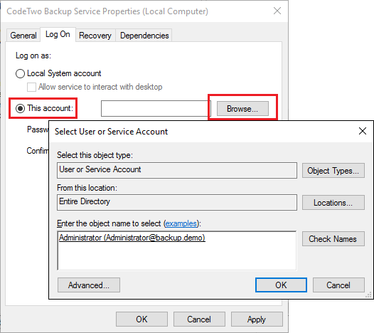Open the examples hyperlink

(181, 223)
